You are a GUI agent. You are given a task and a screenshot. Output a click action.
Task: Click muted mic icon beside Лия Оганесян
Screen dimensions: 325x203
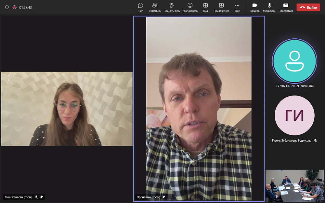click(x=36, y=197)
